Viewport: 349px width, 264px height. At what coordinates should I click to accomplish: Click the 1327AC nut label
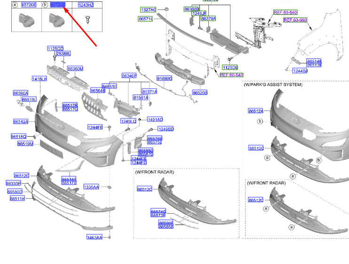pos(149,10)
